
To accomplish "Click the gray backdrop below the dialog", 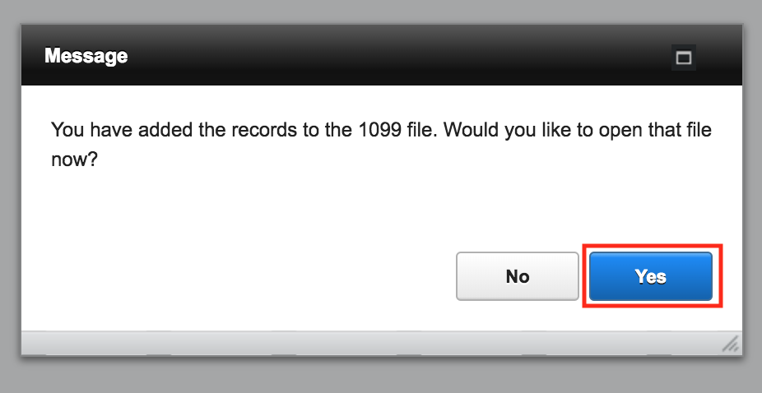I will click(x=381, y=375).
